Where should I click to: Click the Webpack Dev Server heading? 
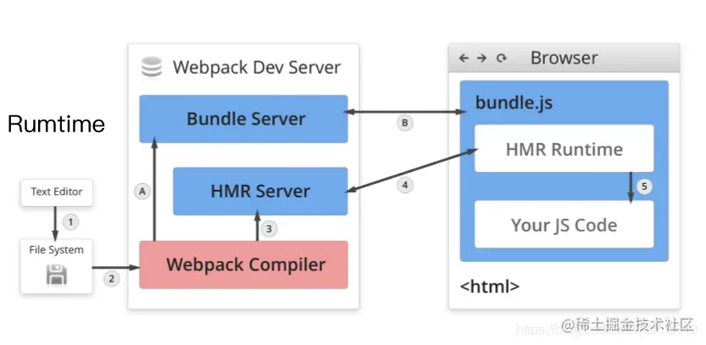257,68
